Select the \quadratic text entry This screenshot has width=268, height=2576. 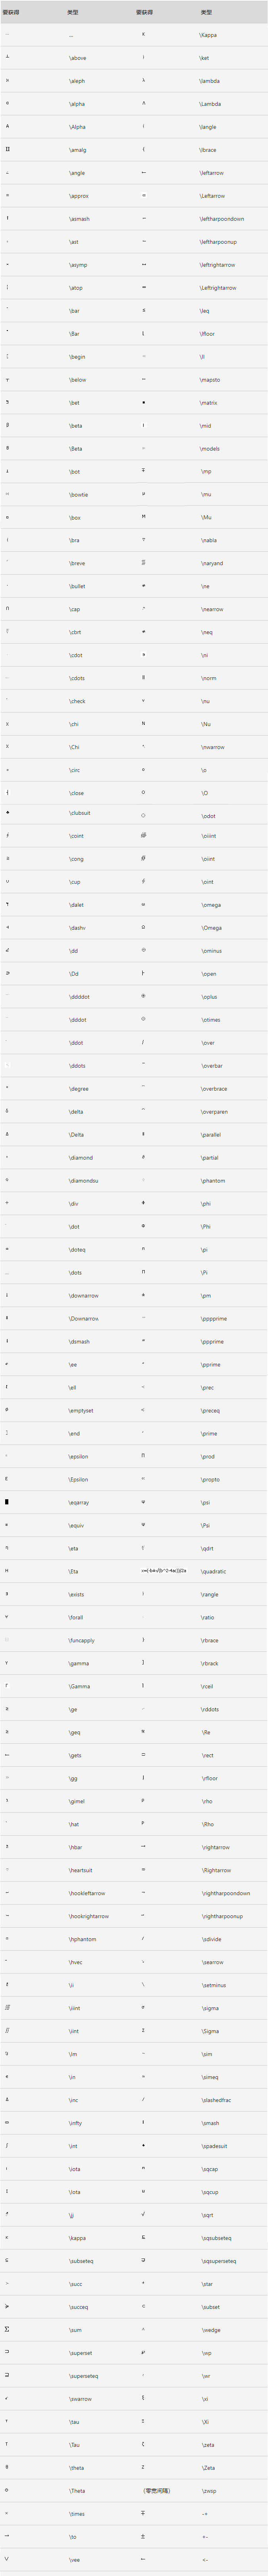point(213,1571)
